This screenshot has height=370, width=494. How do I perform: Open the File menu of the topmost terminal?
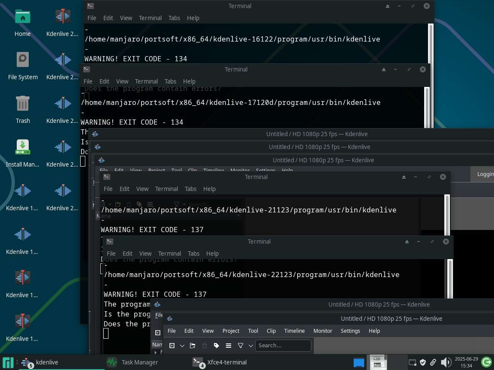[92, 18]
